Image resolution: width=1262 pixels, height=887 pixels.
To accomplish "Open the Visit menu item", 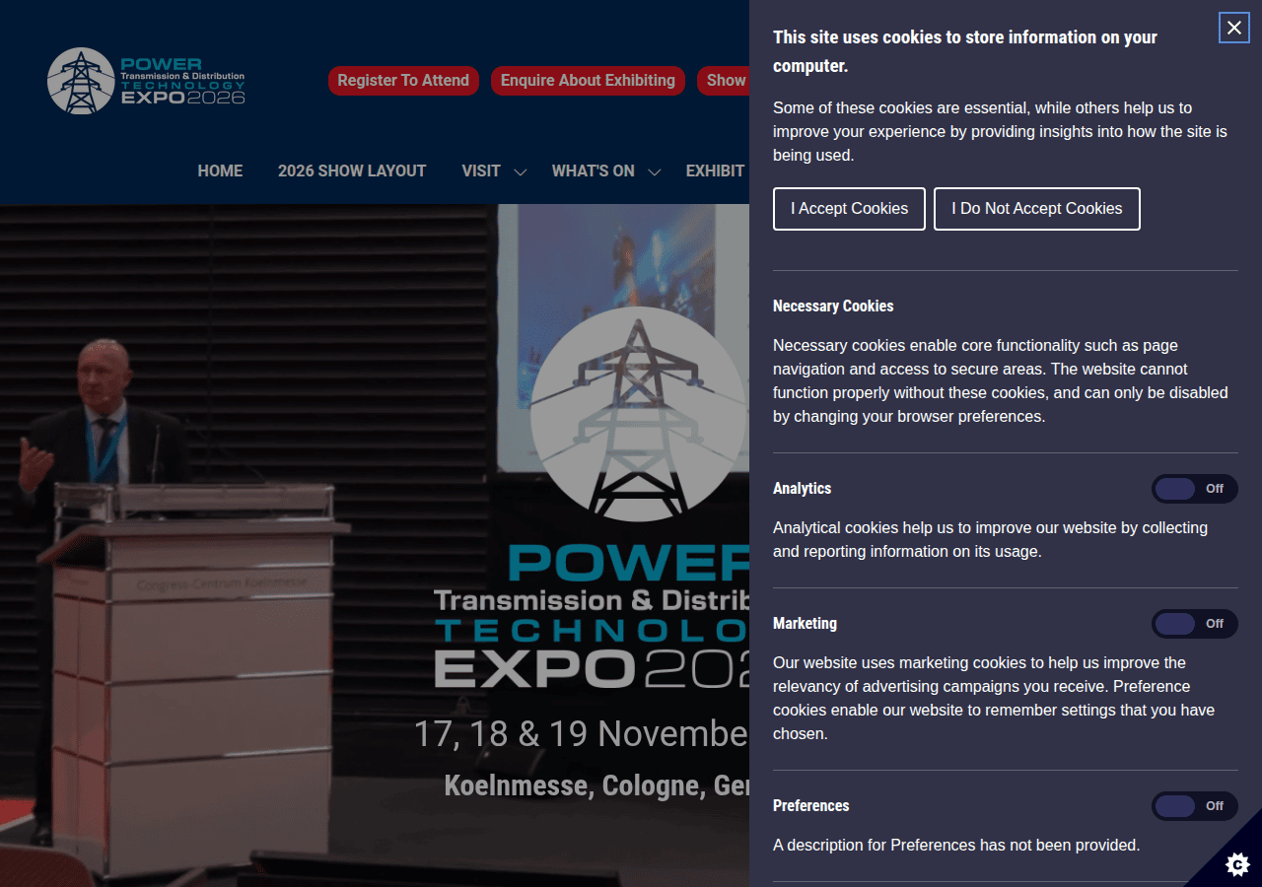I will [x=481, y=171].
